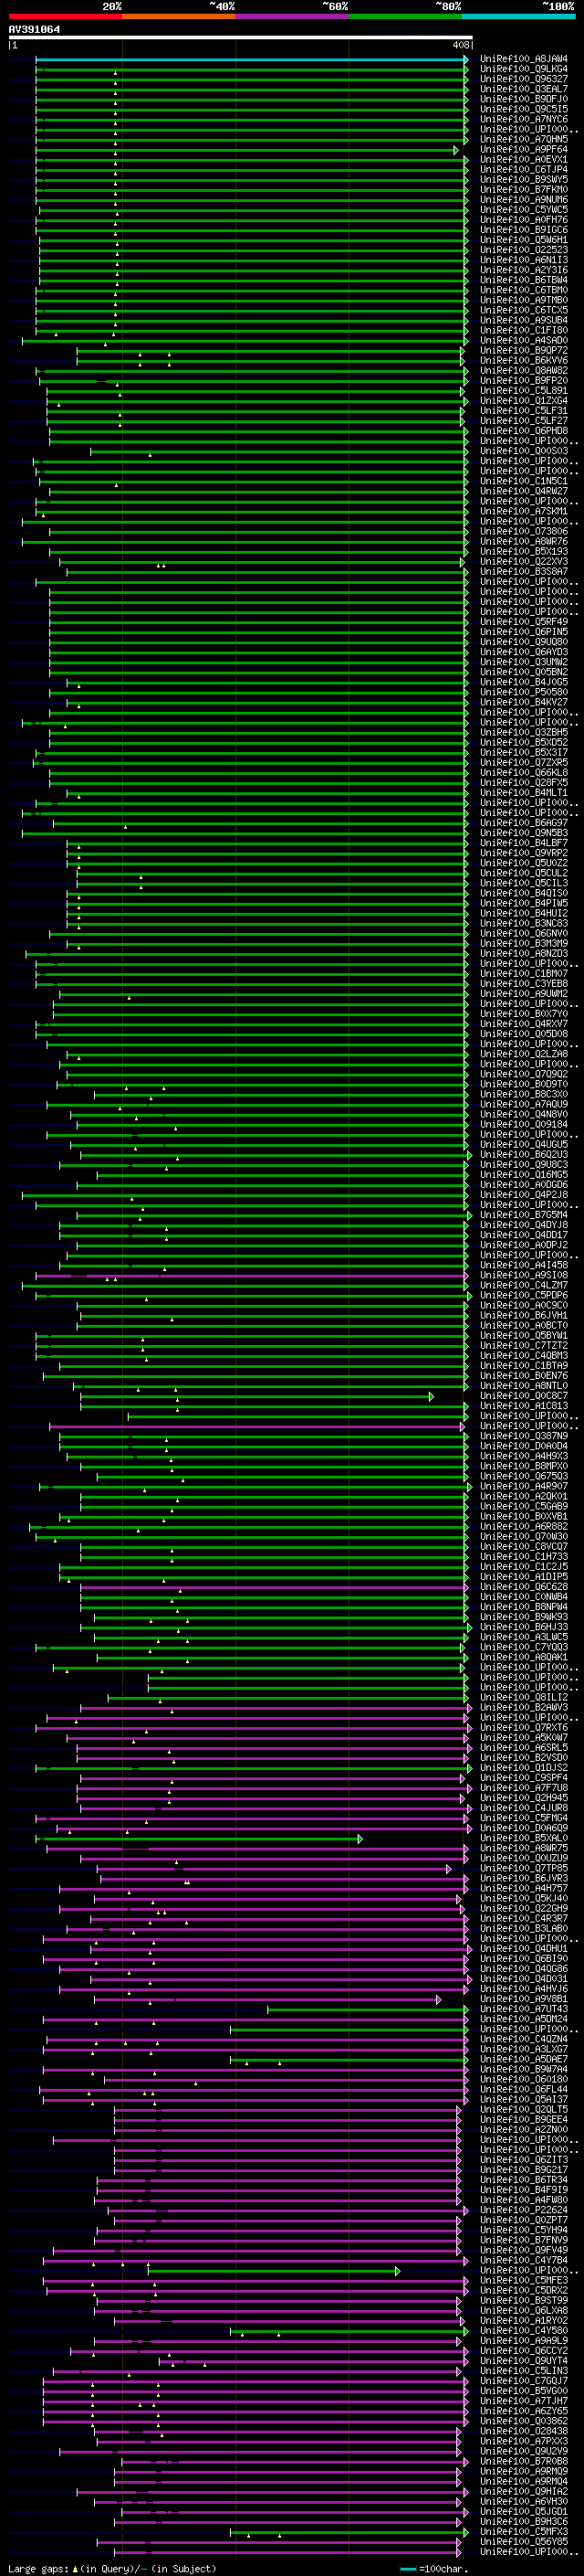Viewport: 584px width, 2576px height.
Task: Click hit label UniRef100_A9NUM6
Action: [x=523, y=200]
